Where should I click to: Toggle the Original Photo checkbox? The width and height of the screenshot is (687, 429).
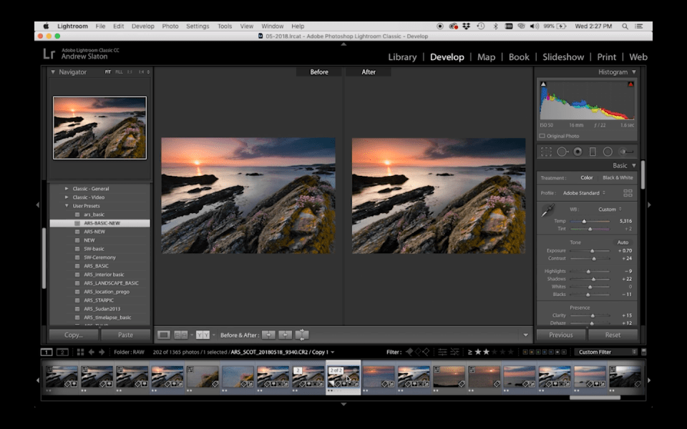[542, 136]
